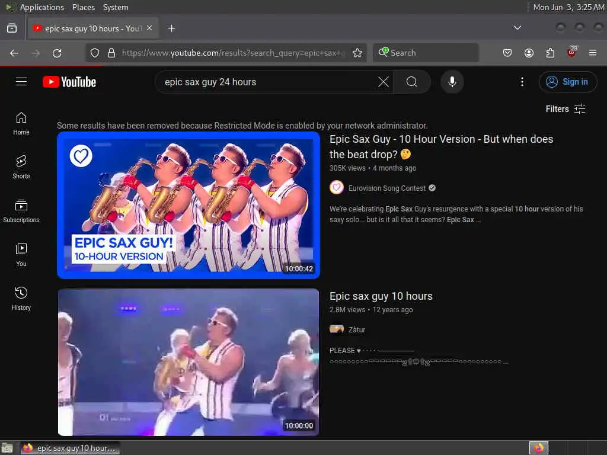607x455 pixels.
Task: Click the Eurovision Song Contest channel avatar
Action: click(337, 188)
